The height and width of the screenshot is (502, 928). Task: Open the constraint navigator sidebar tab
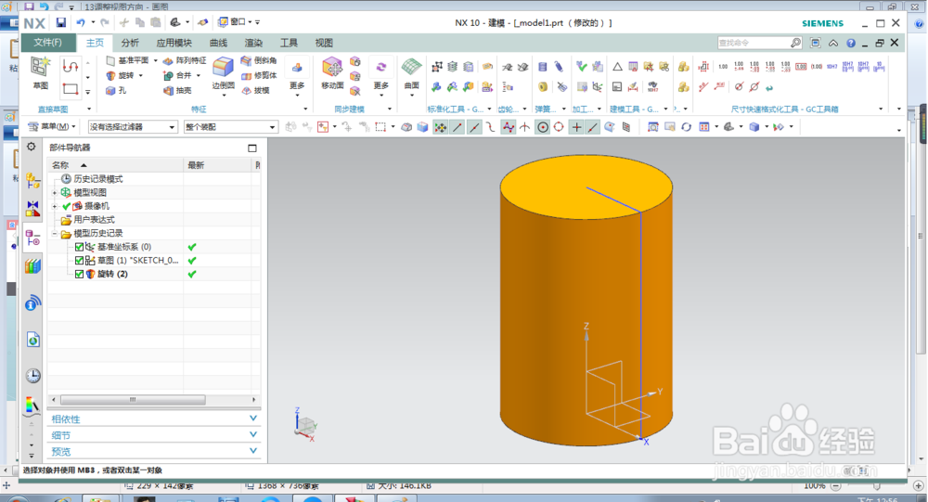33,209
